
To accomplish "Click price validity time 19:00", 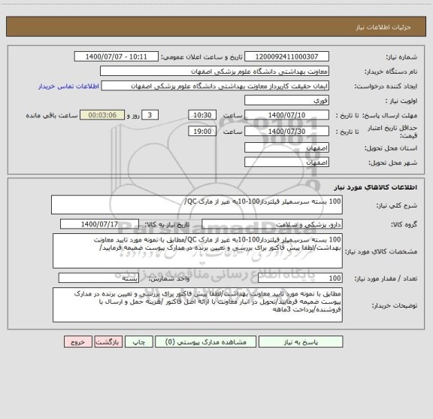I will pos(202,132).
